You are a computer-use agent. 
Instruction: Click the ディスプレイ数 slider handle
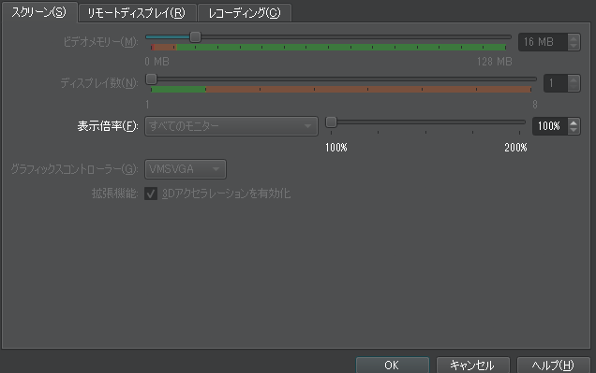tap(151, 79)
